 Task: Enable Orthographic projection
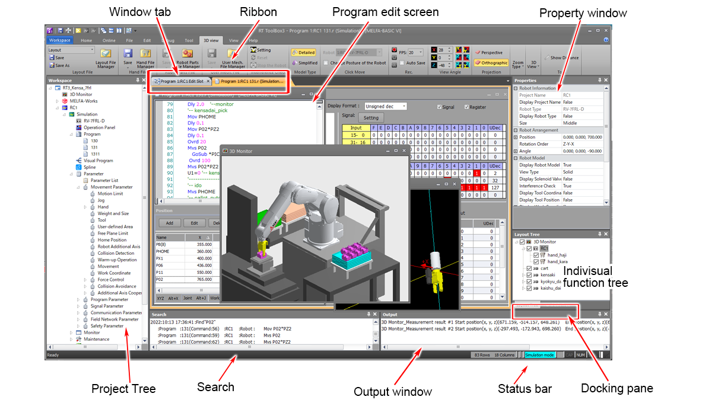click(x=492, y=63)
